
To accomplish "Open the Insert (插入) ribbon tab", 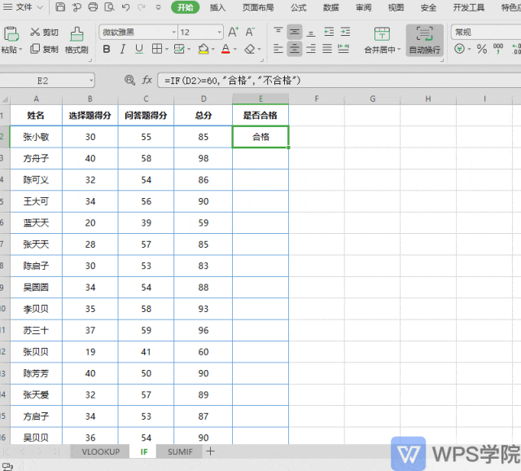I will (217, 7).
